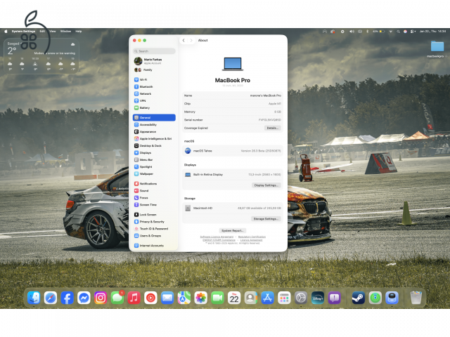Screen dimensions: 450x337
Task: Open the Apple Account profile row
Action: pos(154,61)
